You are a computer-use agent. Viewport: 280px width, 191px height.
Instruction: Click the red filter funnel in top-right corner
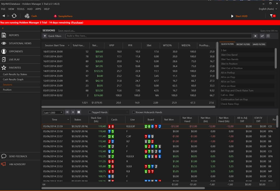(272, 16)
